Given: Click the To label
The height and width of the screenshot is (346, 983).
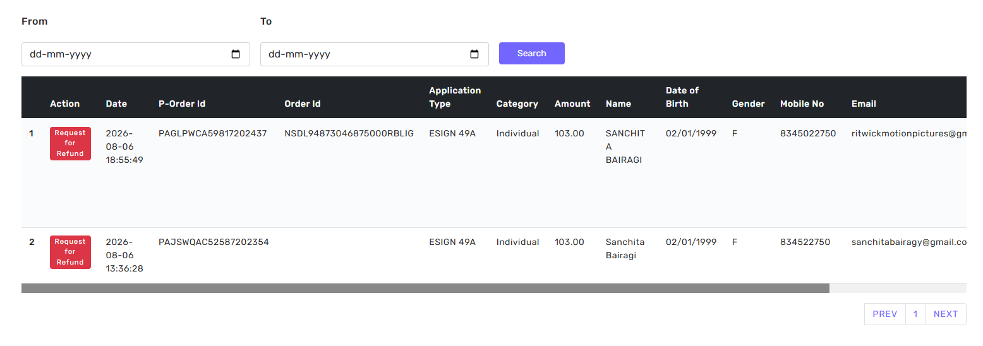Looking at the screenshot, I should (266, 21).
